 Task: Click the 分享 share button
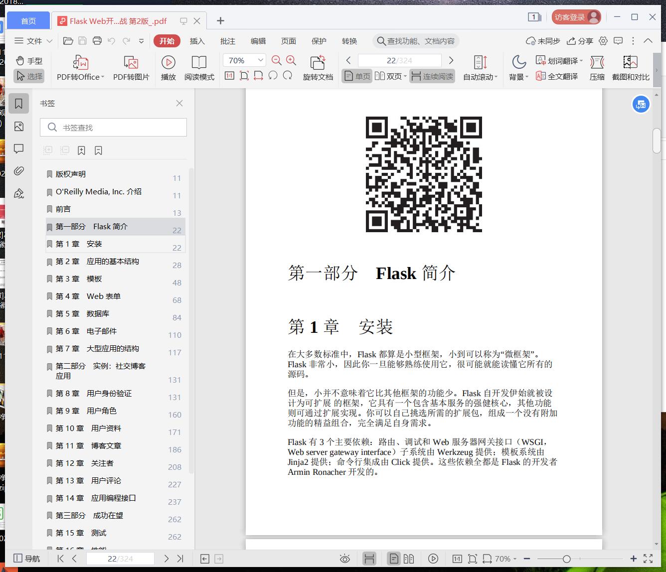click(x=580, y=41)
